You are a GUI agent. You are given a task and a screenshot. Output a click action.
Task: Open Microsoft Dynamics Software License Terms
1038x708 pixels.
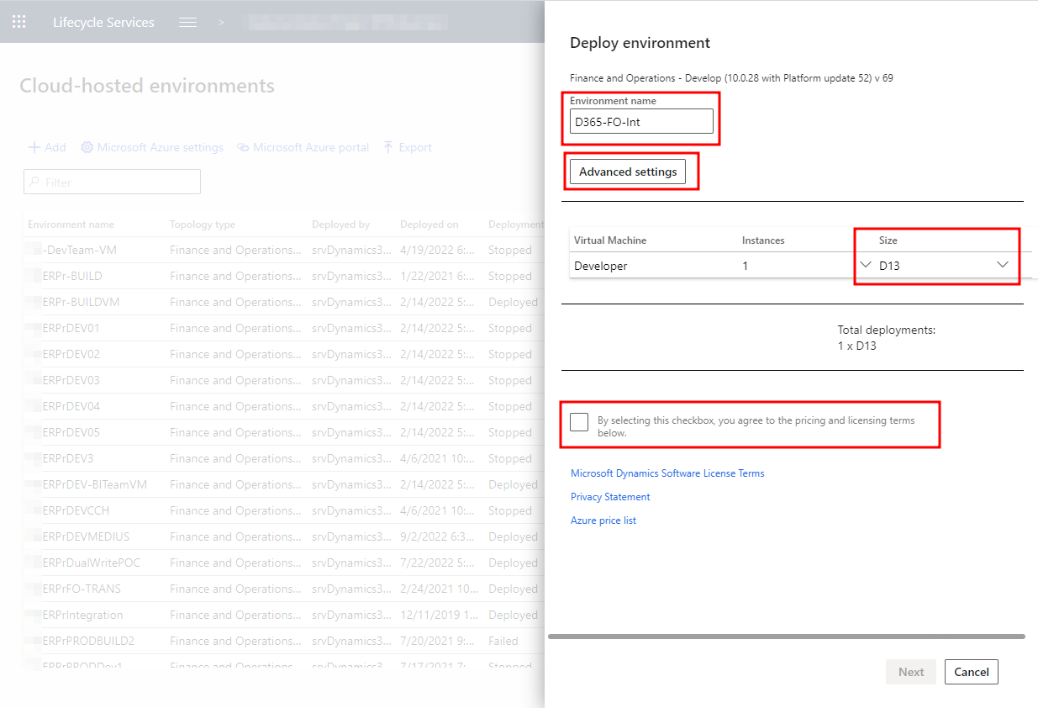click(x=667, y=473)
